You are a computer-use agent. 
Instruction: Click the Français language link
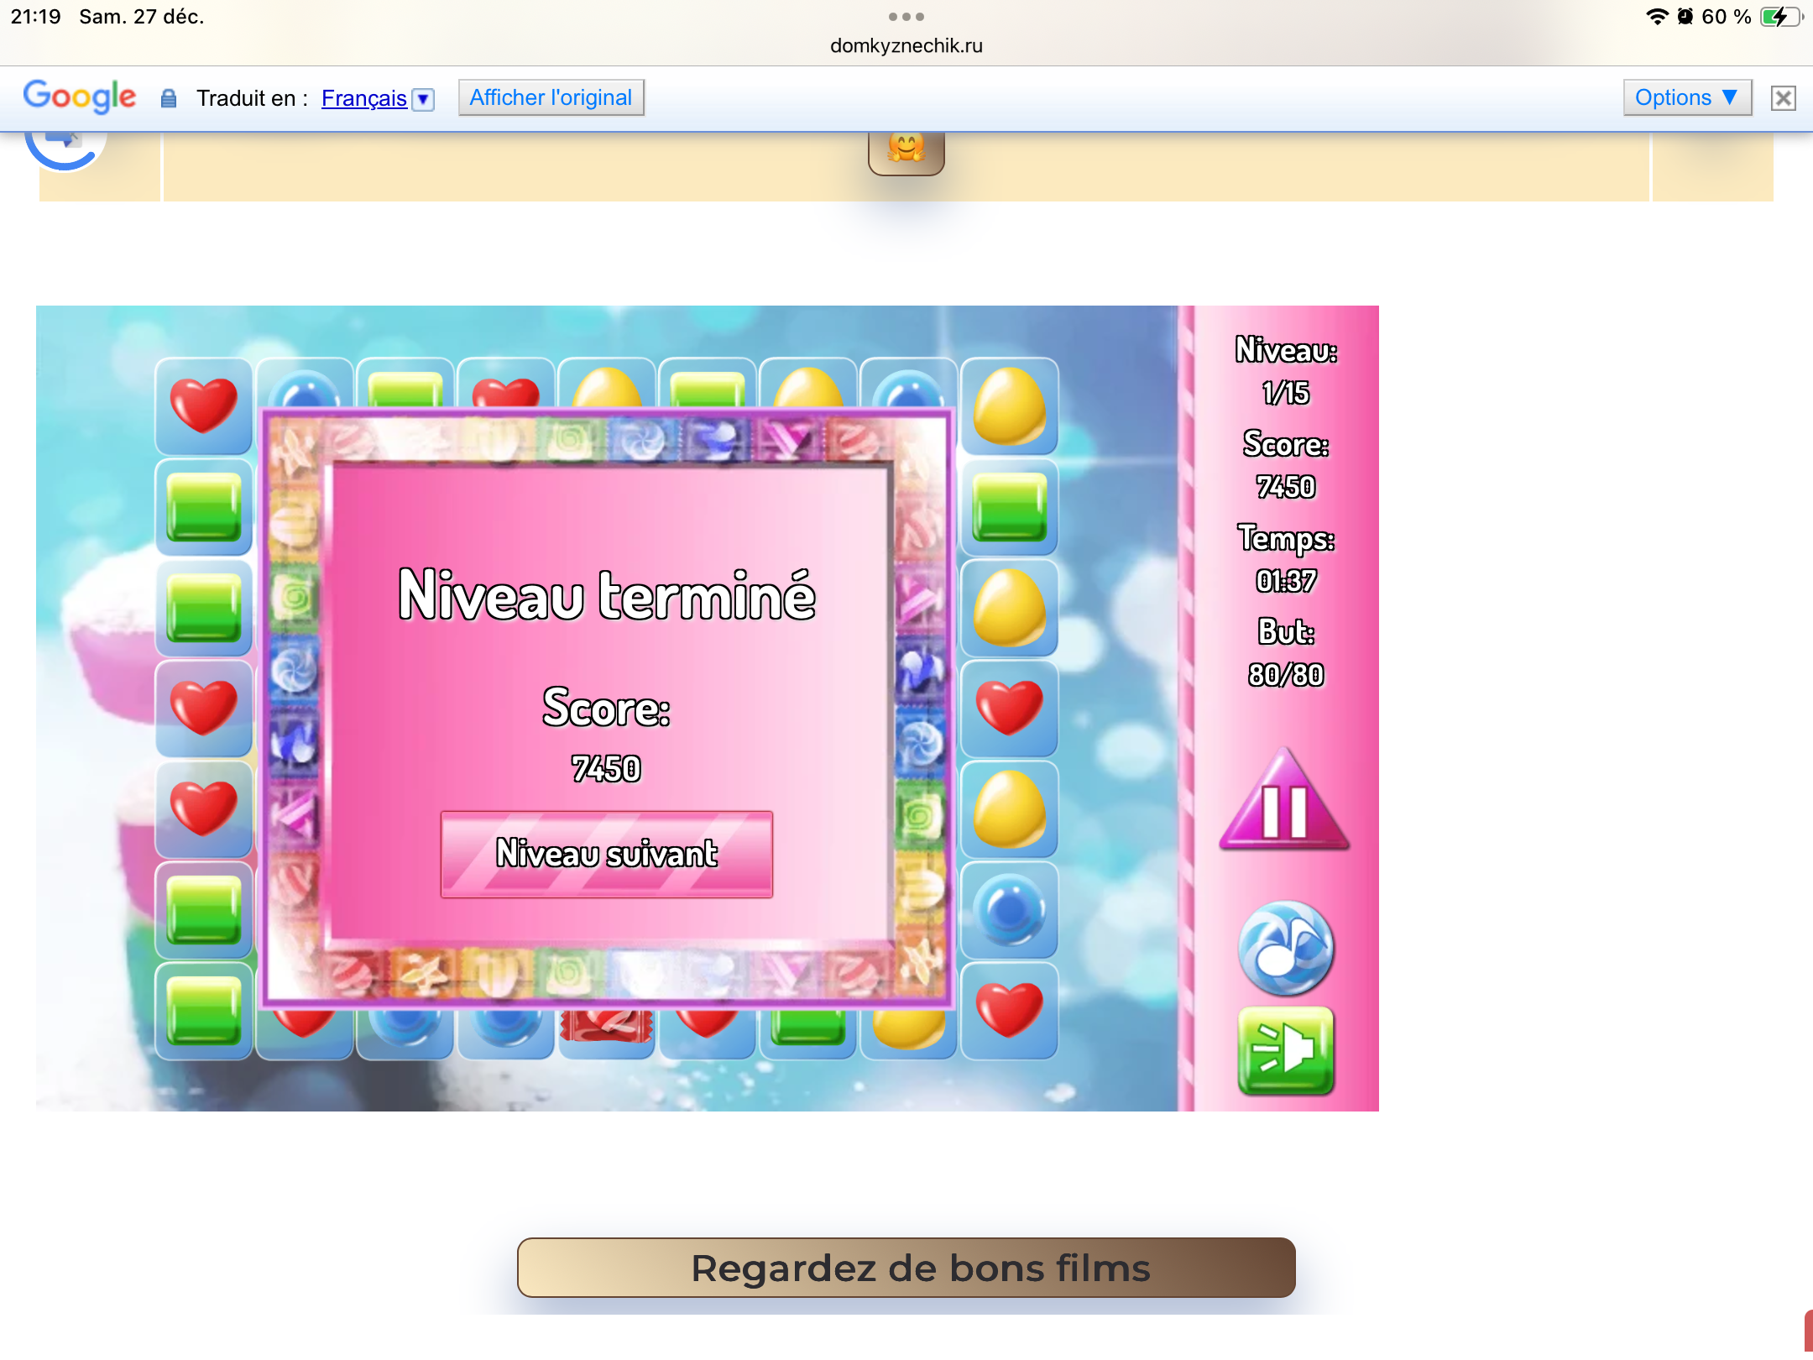point(363,98)
